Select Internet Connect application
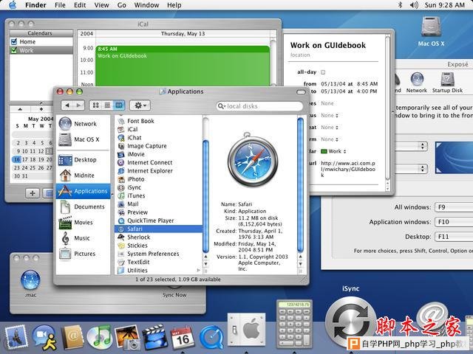 point(149,162)
